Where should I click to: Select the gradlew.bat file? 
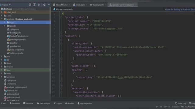coord(16,46)
